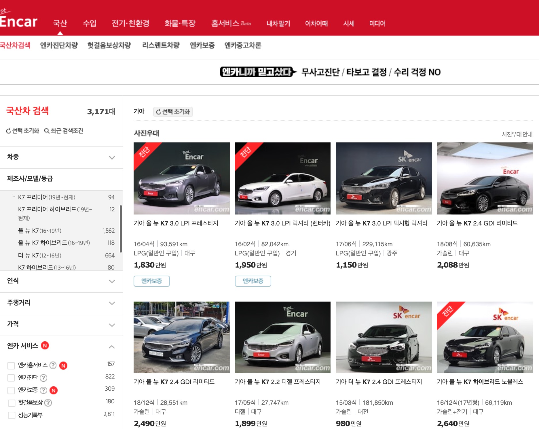The image size is (539, 429).
Task: Check the 헛걸음보상 checkbox
Action: click(x=12, y=403)
